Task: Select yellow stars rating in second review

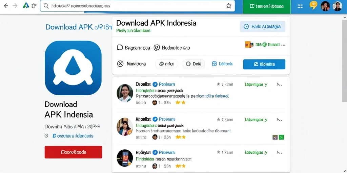Action: coord(180,137)
